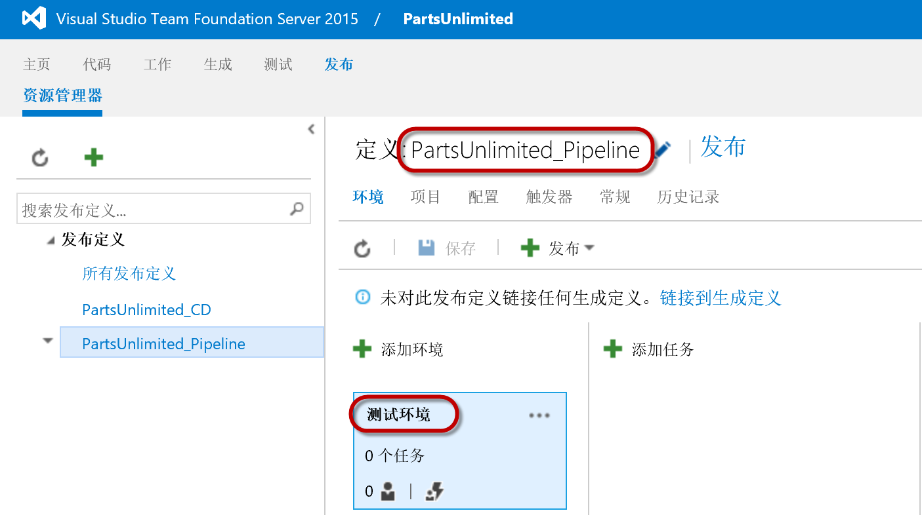Click the green plus next to 添加环境
Viewport: 922px width, 515px height.
362,349
